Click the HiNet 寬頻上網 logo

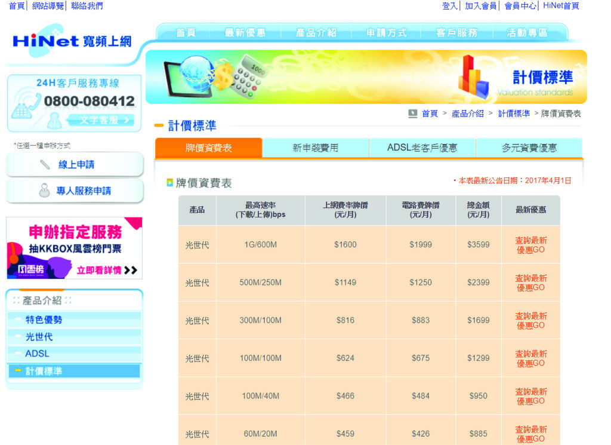click(x=72, y=41)
